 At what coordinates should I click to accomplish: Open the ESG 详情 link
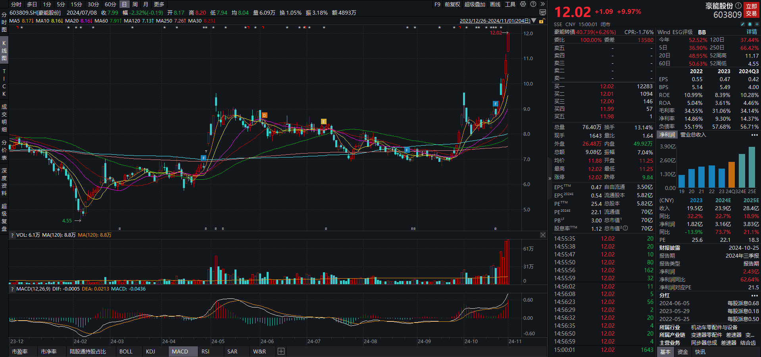point(752,32)
